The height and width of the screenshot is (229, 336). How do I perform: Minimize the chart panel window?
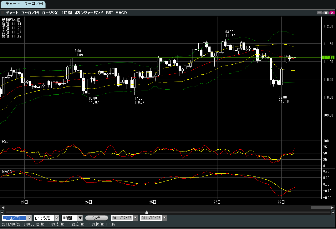(319, 13)
